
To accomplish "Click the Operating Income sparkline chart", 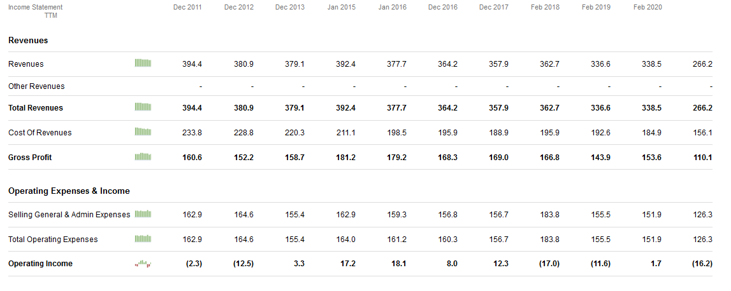I will point(143,264).
